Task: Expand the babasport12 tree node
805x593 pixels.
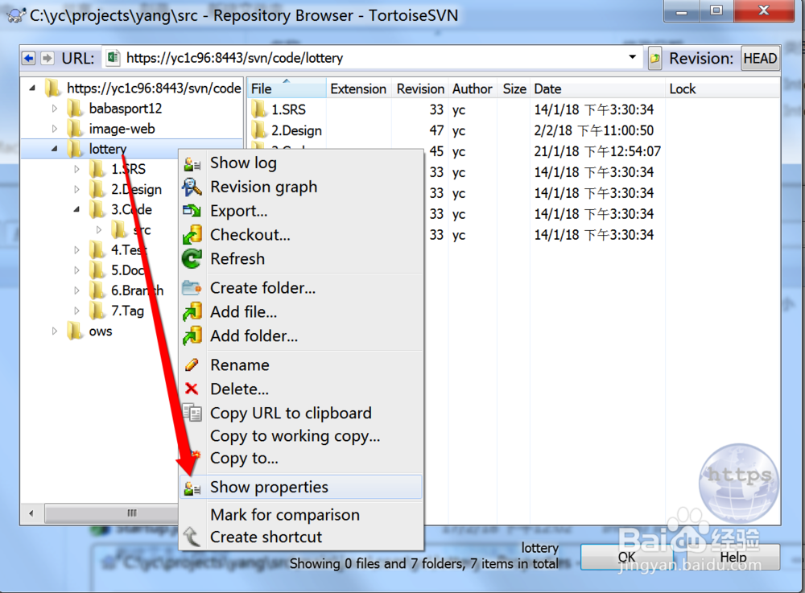Action: (x=55, y=109)
